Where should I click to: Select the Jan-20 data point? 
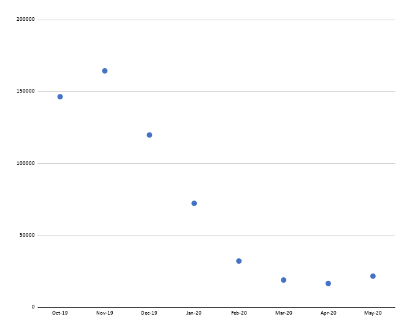194,203
